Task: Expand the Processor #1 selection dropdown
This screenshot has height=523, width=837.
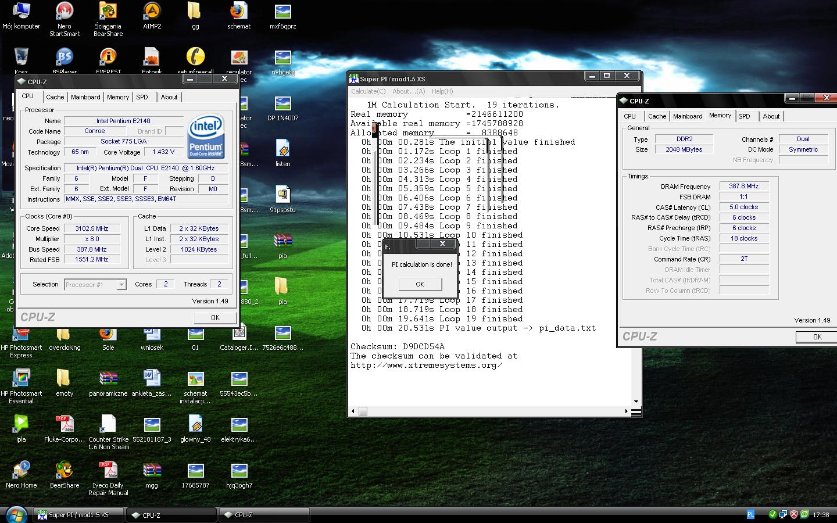Action: point(121,285)
